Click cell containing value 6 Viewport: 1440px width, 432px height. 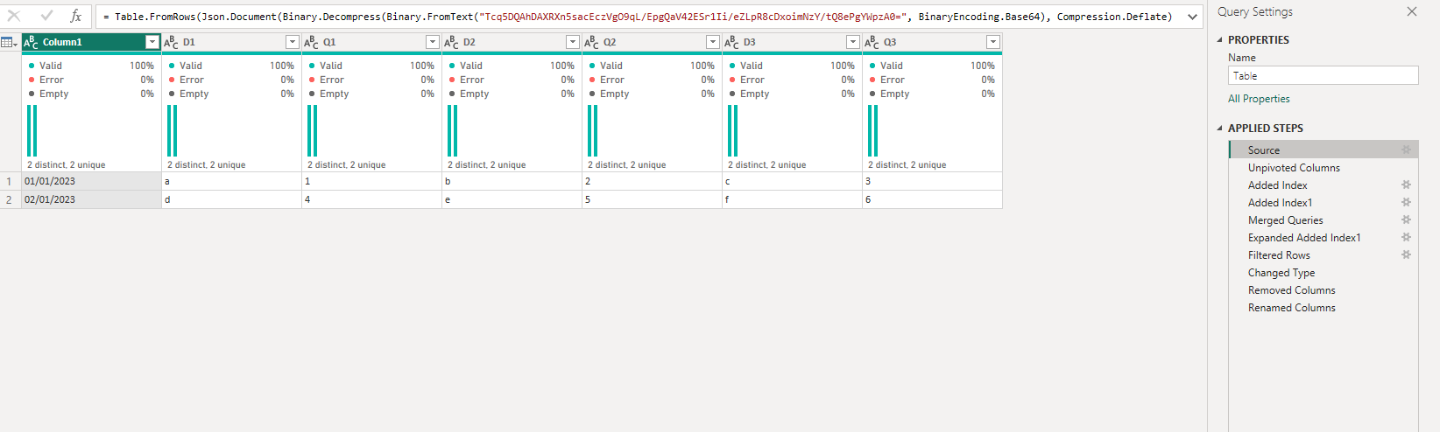[x=932, y=199]
